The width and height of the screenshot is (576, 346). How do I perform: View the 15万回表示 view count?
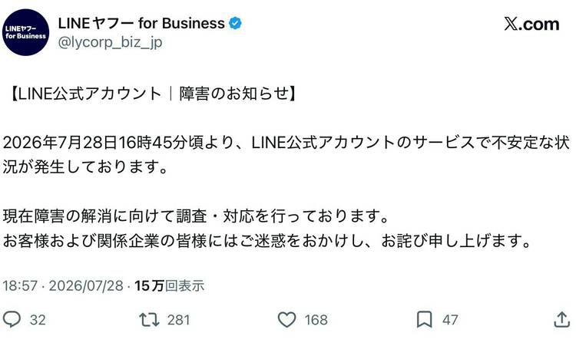coord(169,286)
